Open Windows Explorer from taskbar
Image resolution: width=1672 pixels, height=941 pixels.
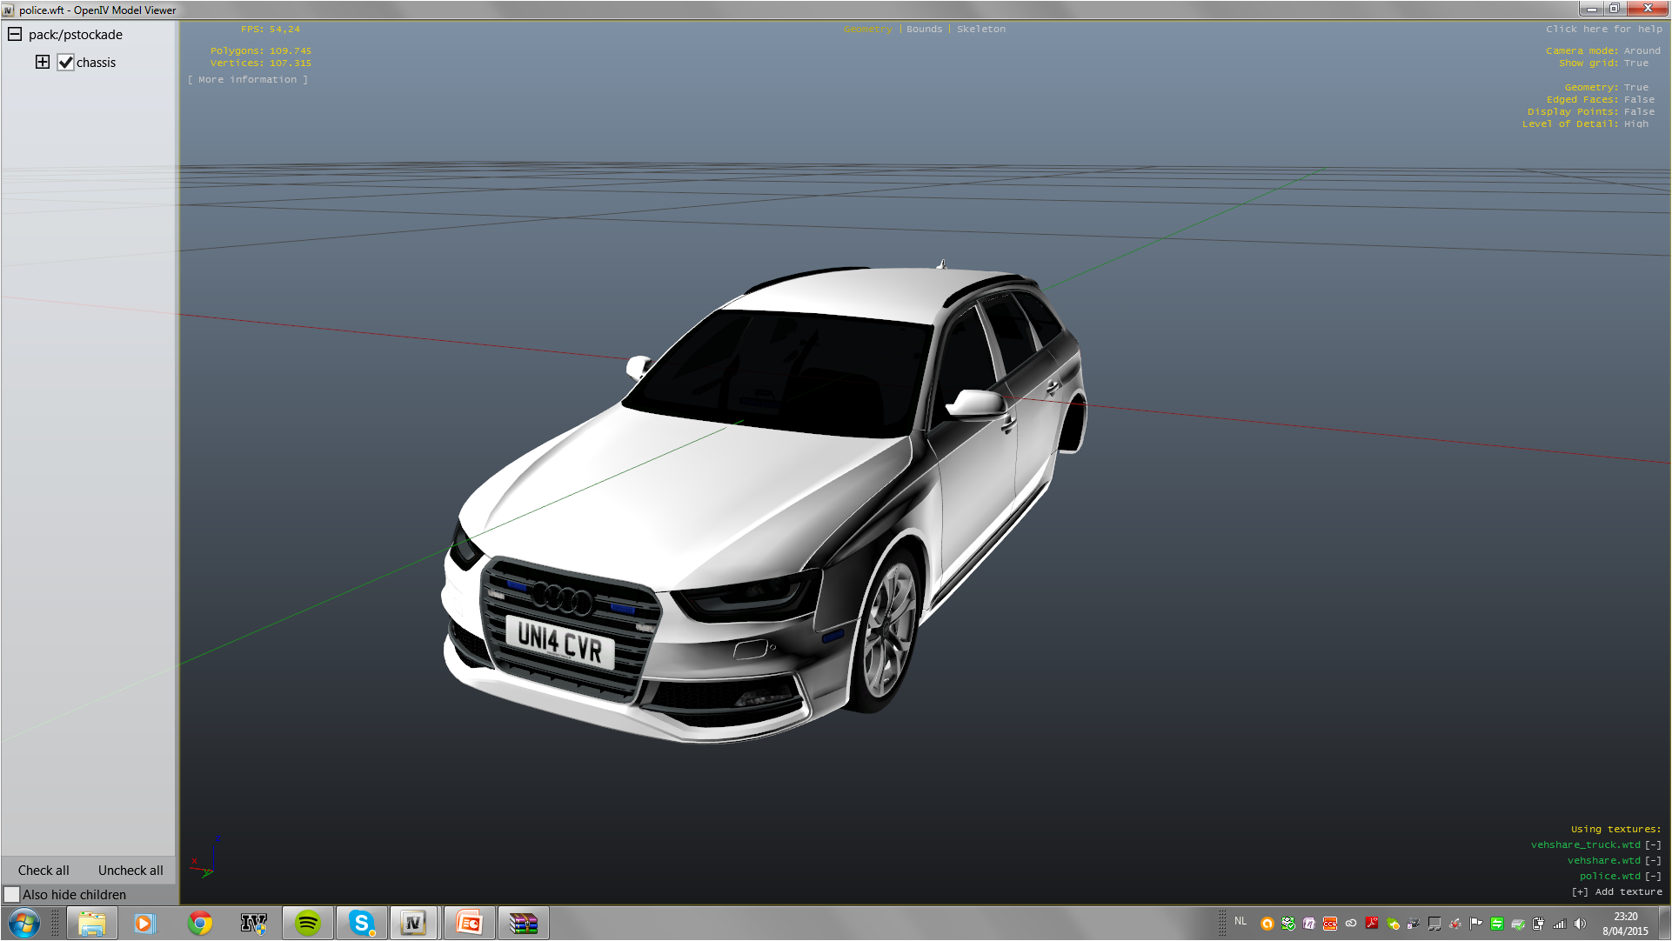[91, 923]
